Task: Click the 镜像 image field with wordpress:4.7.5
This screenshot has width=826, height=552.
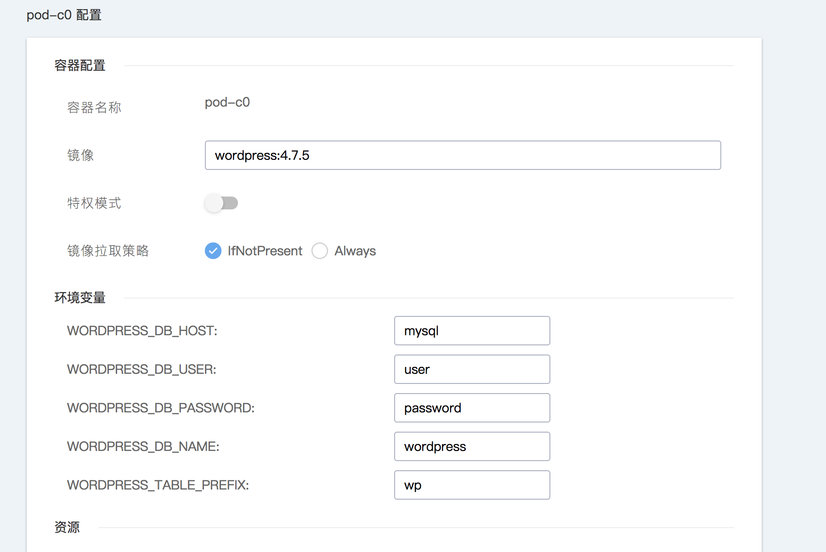Action: 463,155
